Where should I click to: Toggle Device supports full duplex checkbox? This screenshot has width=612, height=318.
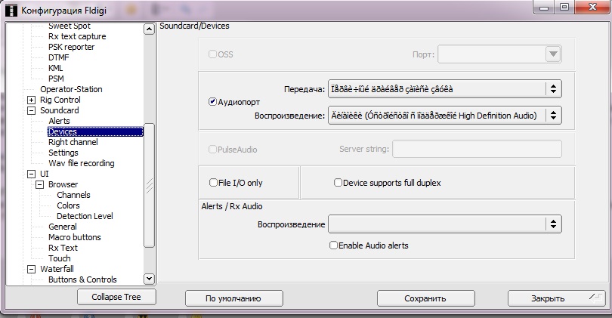[338, 183]
